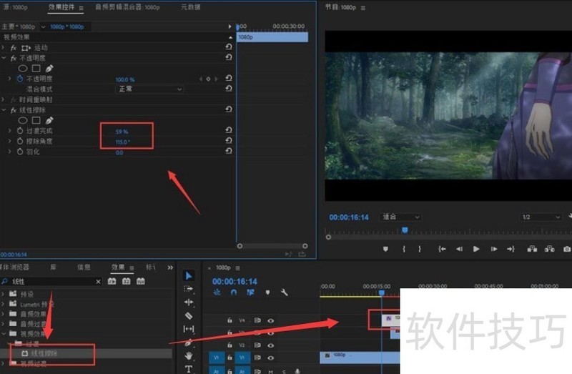
Task: Toggle the V4 track lock
Action: point(230,320)
